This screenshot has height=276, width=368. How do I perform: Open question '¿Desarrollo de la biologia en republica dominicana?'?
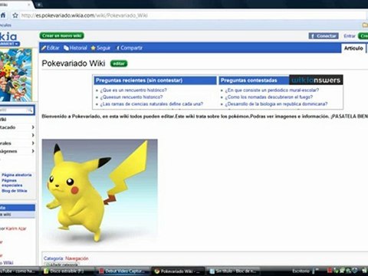click(x=276, y=103)
